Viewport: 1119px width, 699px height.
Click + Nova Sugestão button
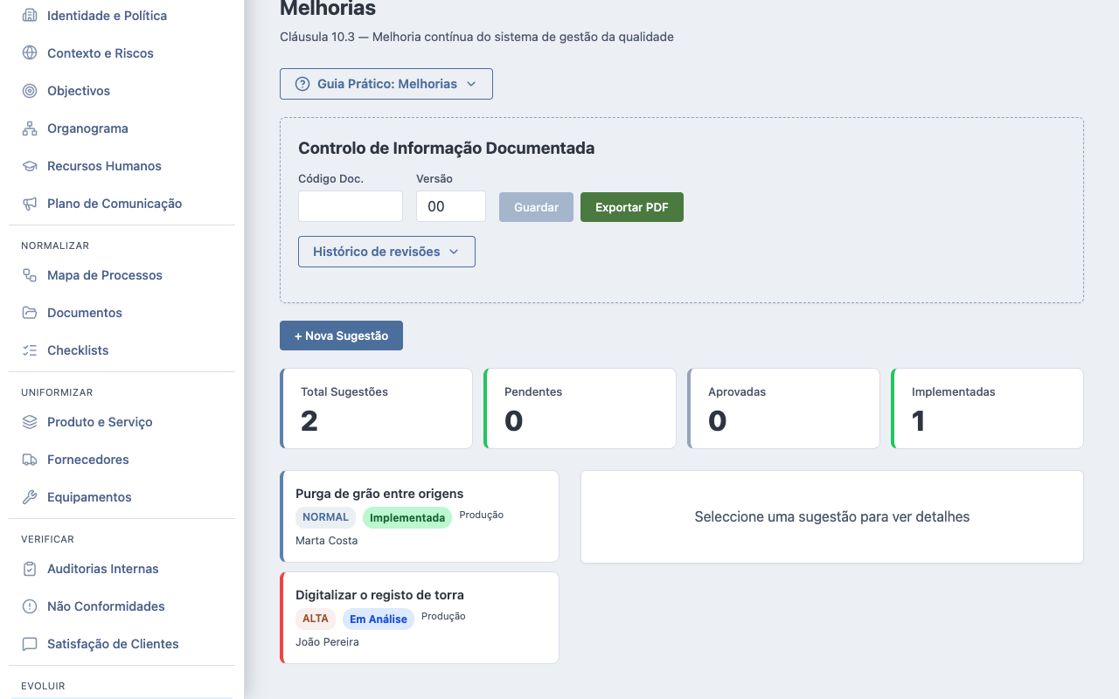(x=341, y=336)
